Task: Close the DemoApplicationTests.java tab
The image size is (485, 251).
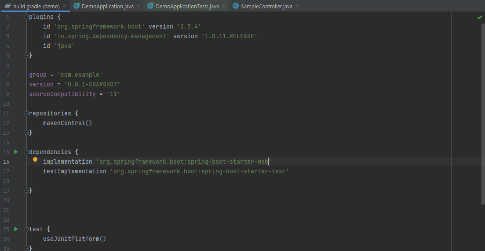Action: [x=224, y=6]
